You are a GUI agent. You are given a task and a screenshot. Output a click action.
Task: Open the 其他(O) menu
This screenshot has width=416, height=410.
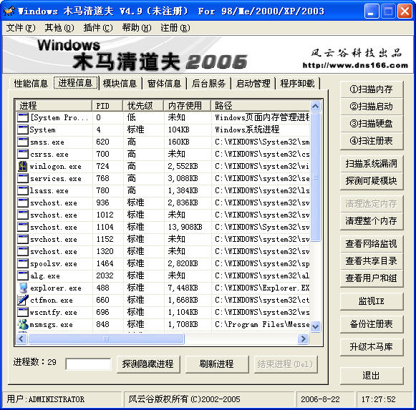coord(59,28)
